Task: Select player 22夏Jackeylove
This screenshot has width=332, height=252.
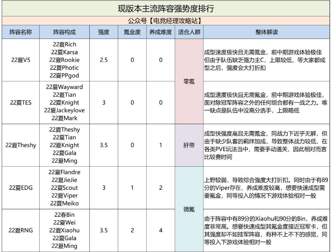Action: (64, 110)
